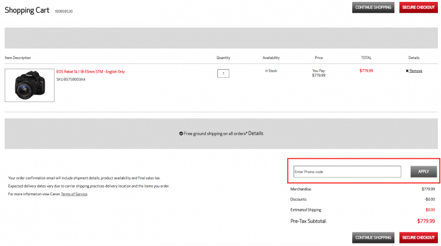
Task: Click the Merchandise label in summary
Action: 301,189
